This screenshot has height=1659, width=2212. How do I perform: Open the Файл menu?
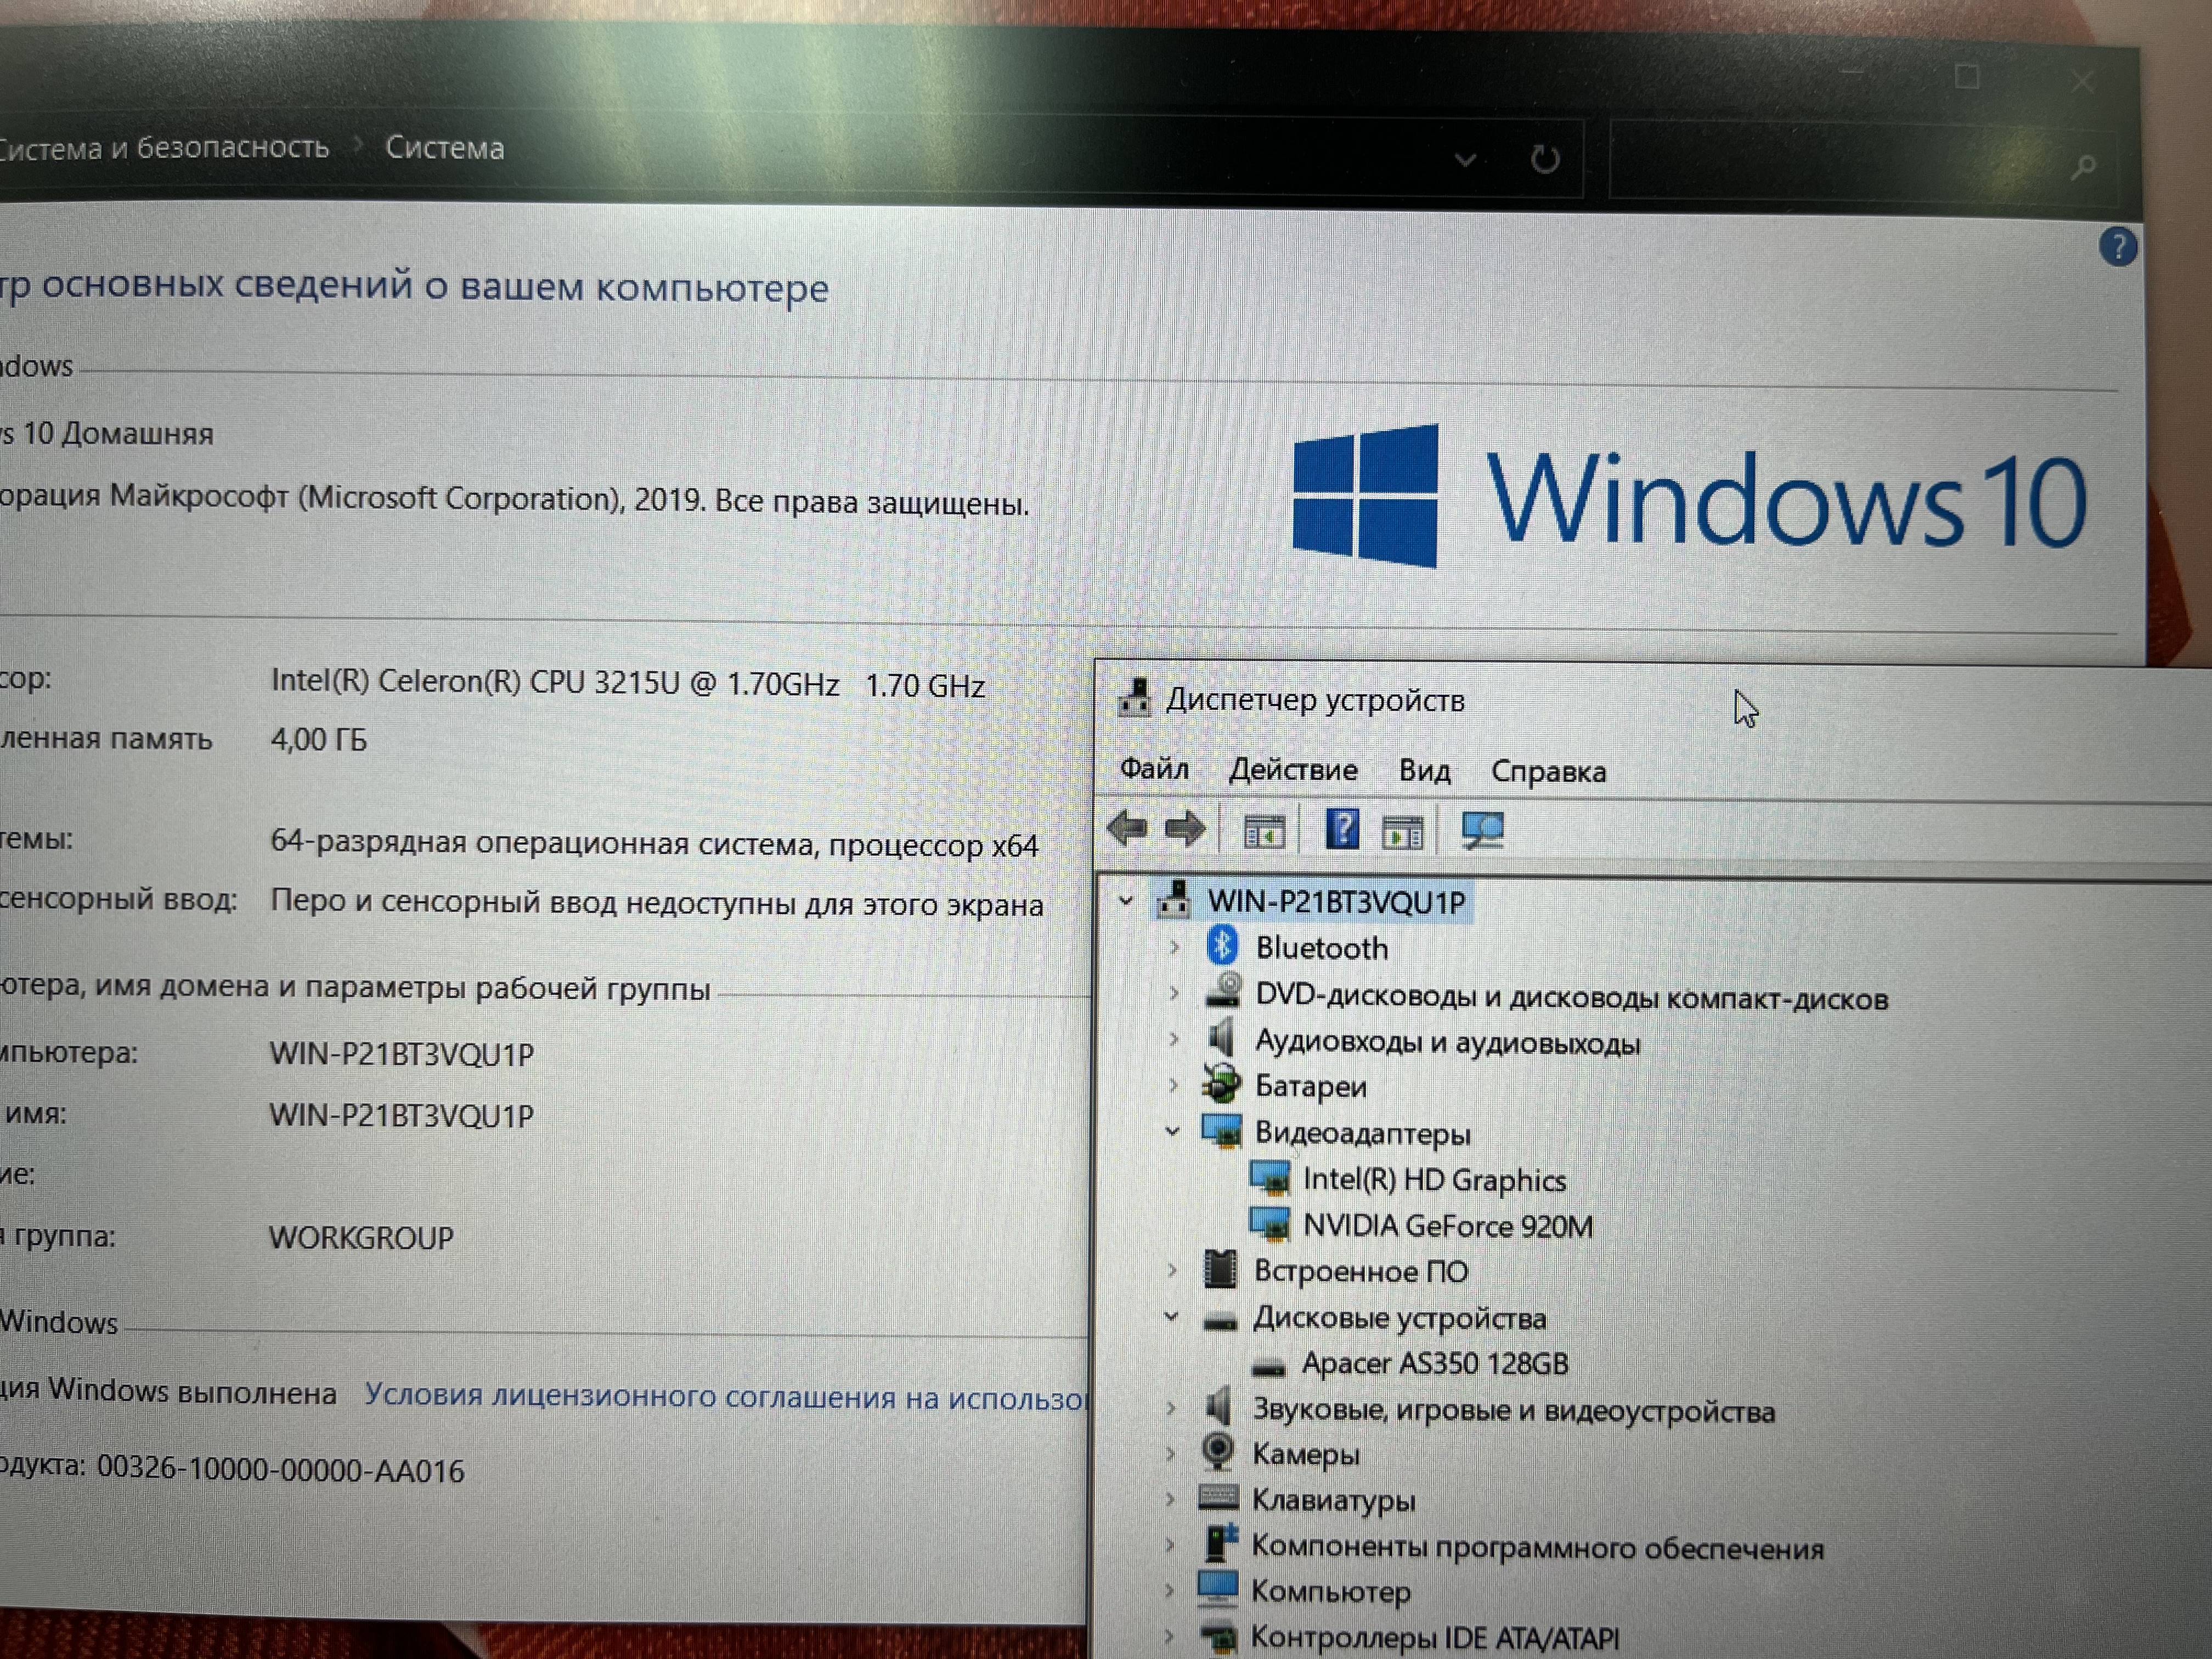[x=1154, y=769]
